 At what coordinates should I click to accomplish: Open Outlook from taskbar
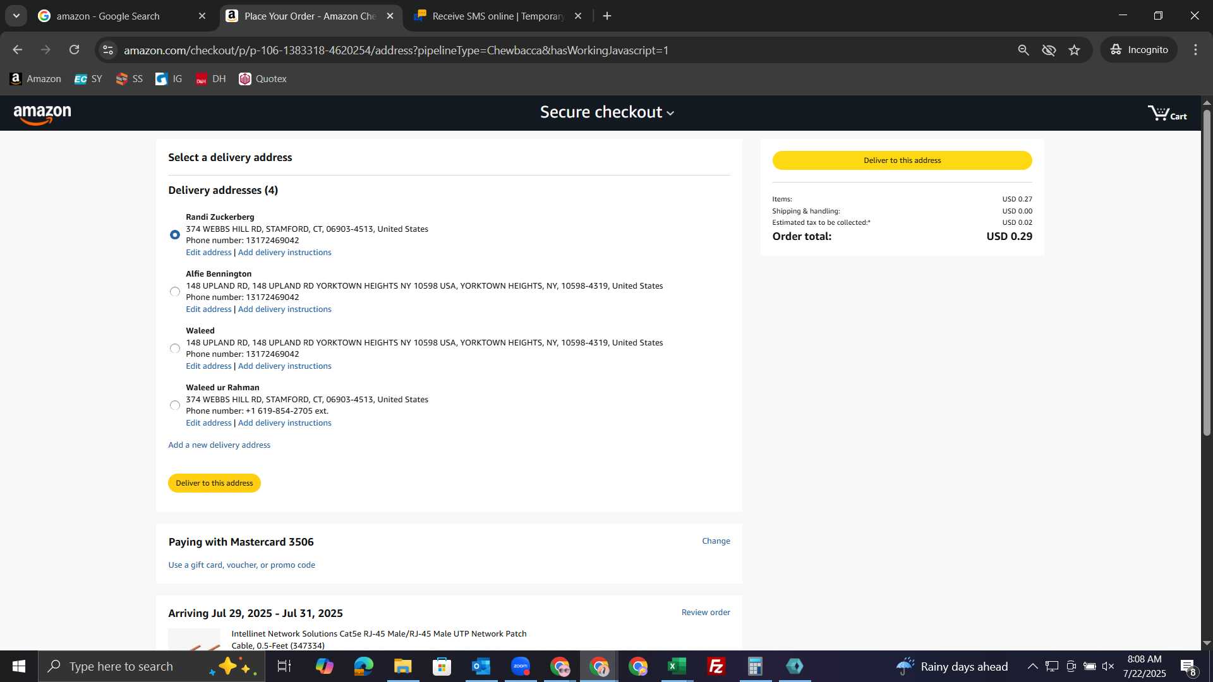(481, 666)
